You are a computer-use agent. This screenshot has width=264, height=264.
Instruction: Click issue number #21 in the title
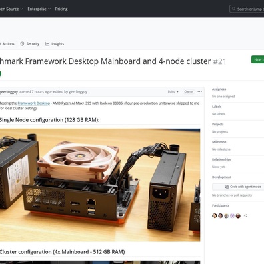coord(219,61)
